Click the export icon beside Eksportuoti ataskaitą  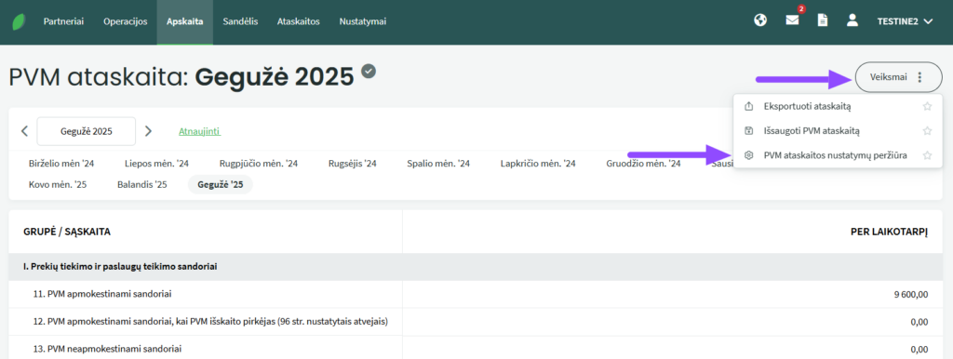coord(749,106)
